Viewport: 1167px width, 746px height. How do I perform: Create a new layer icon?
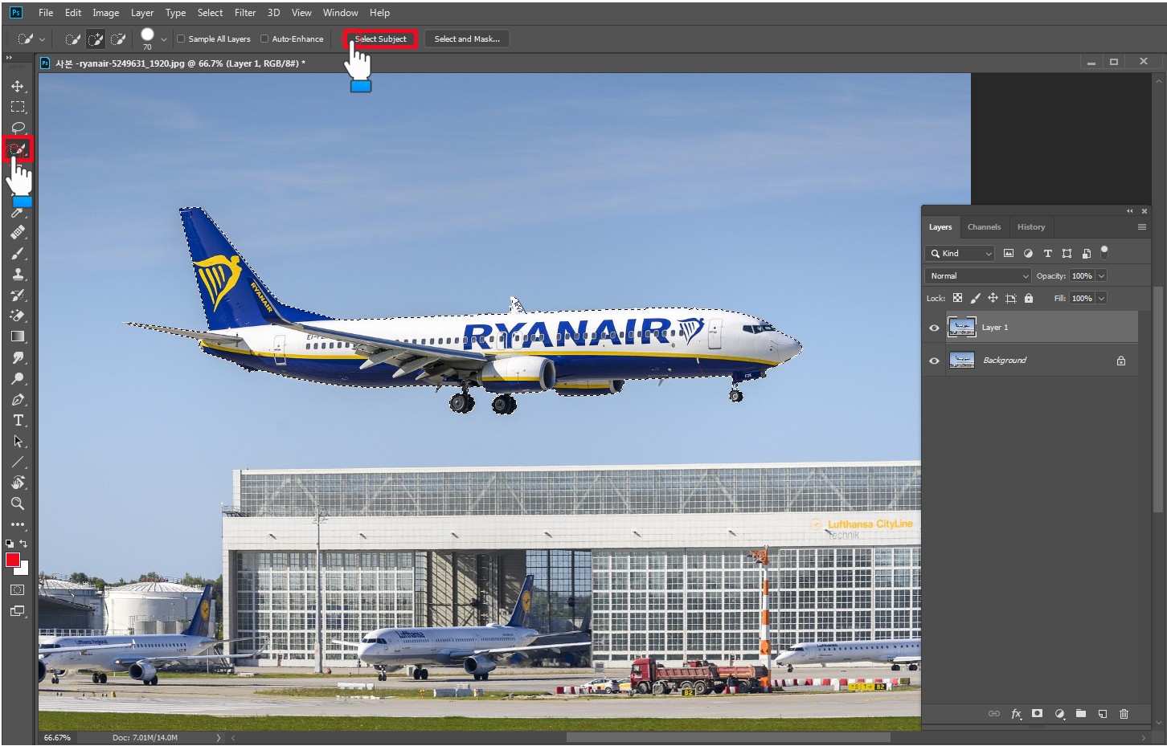coord(1103,713)
